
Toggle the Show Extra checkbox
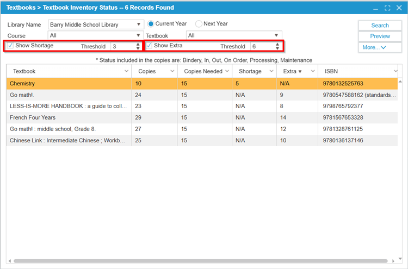[149, 46]
